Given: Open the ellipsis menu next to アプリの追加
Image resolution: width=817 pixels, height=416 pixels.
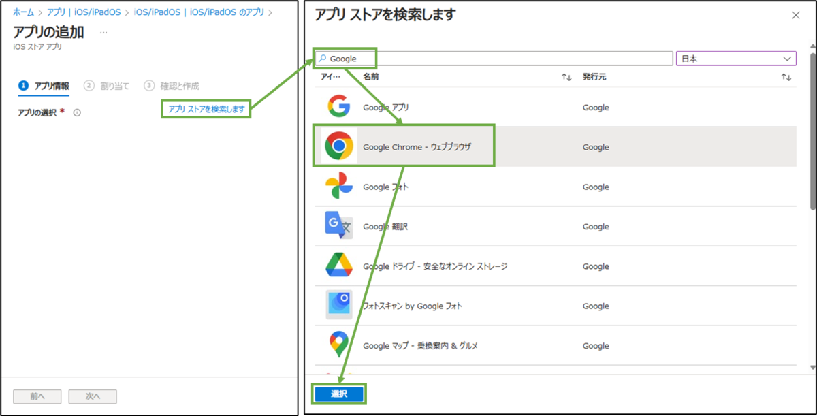Looking at the screenshot, I should point(103,32).
